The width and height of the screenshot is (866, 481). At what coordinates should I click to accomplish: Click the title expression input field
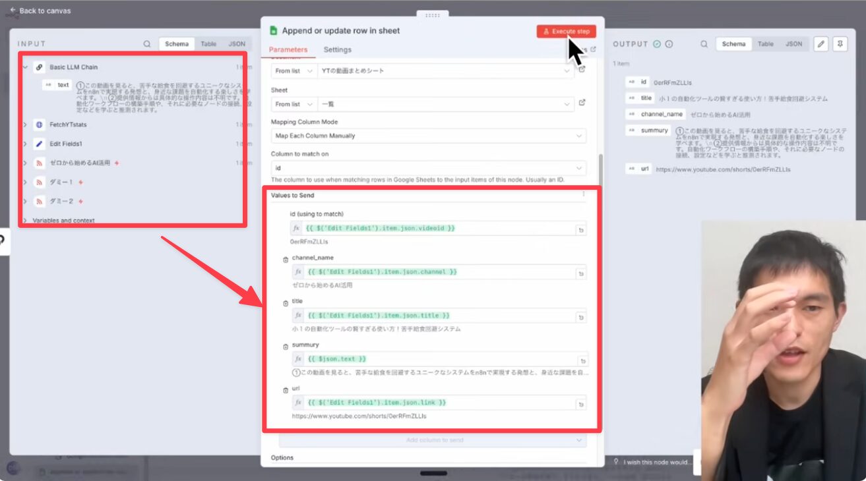click(x=439, y=316)
